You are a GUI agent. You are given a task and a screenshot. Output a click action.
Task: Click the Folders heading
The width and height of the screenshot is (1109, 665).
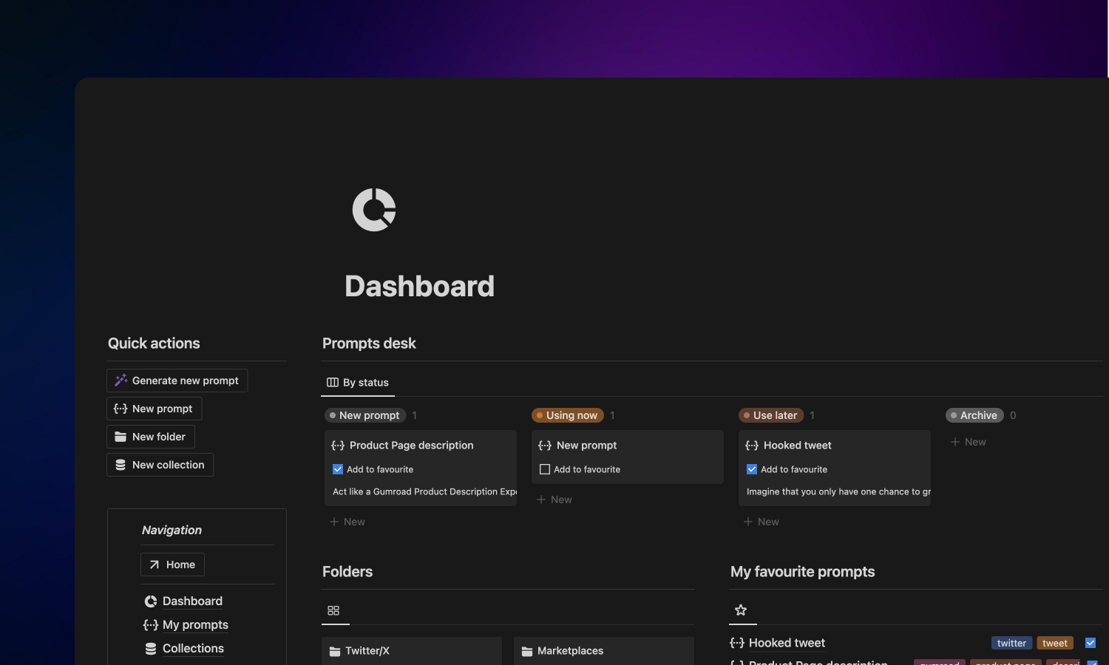click(347, 572)
